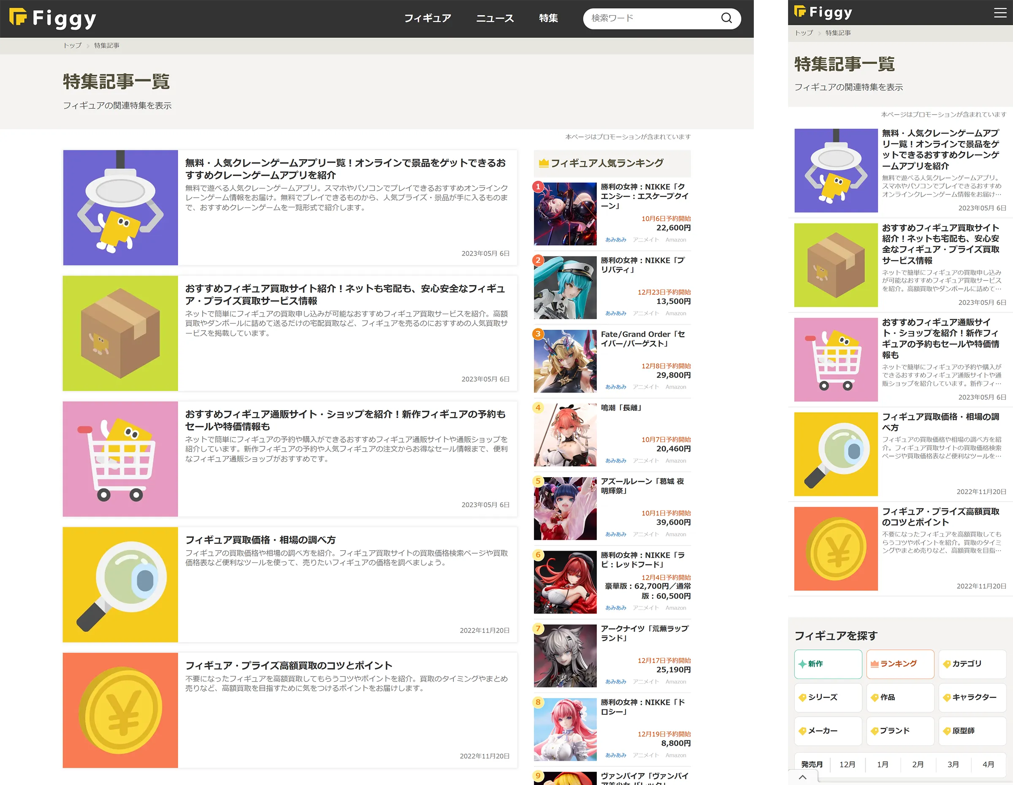The width and height of the screenshot is (1013, 785).
Task: Select the 3月 release month tab
Action: click(953, 764)
